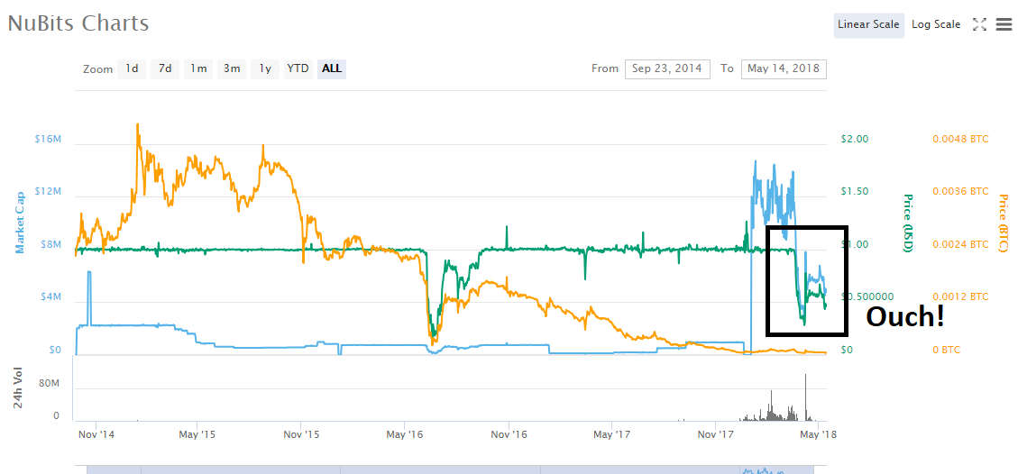Click the Nov '15 date label
Image resolution: width=1018 pixels, height=474 pixels.
pos(302,433)
